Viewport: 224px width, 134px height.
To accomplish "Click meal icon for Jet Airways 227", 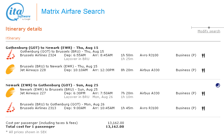I will (203, 93).
